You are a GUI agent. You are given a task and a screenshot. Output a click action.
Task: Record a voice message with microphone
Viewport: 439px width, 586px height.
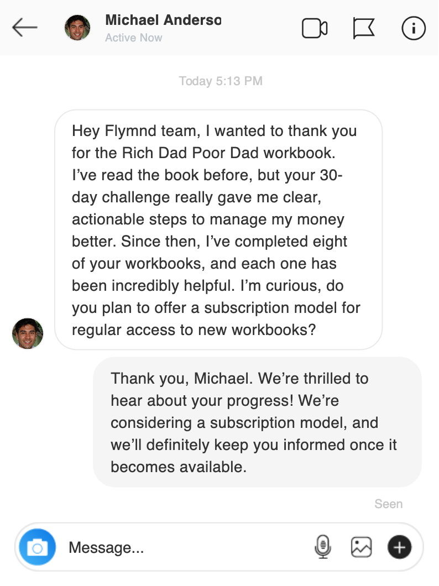point(322,547)
